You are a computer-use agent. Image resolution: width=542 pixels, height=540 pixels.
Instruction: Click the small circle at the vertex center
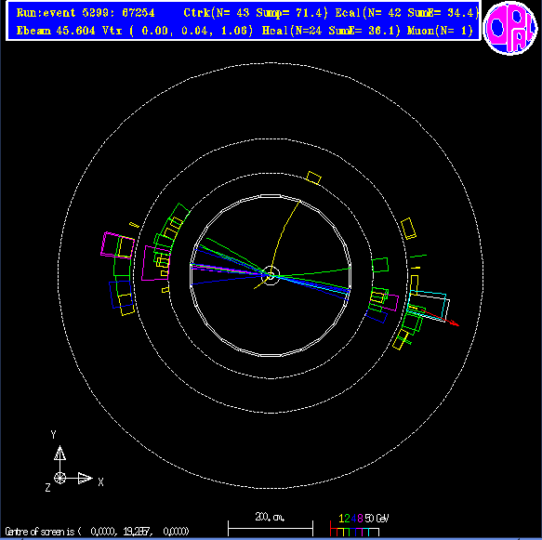tap(271, 276)
